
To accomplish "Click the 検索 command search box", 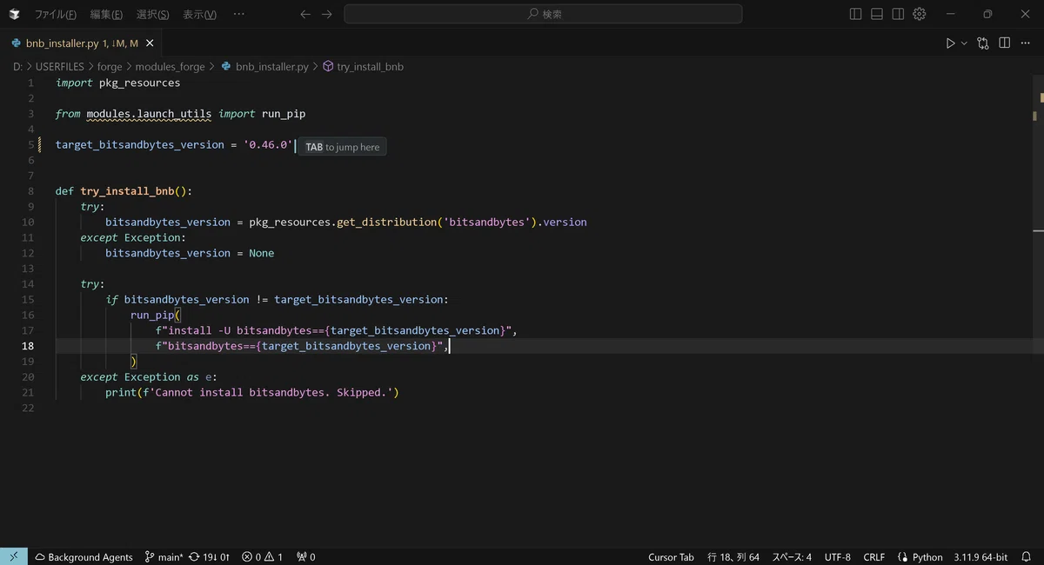I will click(x=543, y=14).
